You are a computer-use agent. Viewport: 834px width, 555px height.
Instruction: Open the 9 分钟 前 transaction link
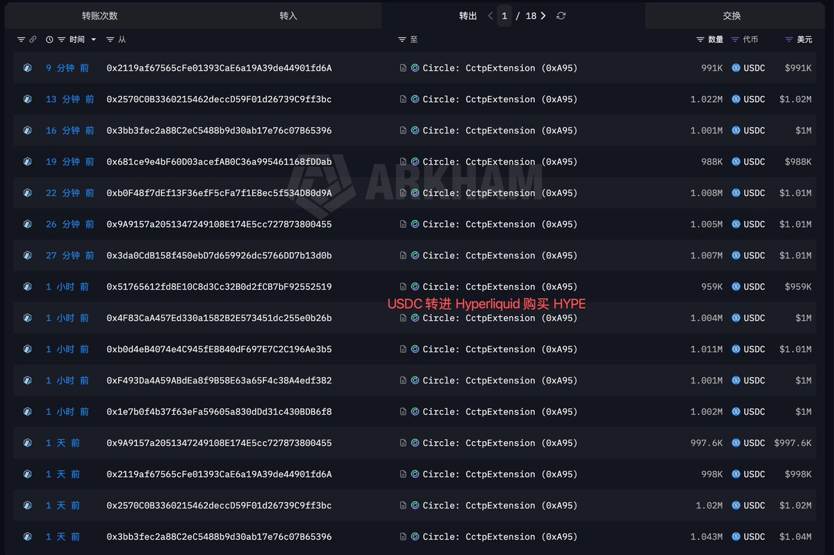tap(67, 68)
